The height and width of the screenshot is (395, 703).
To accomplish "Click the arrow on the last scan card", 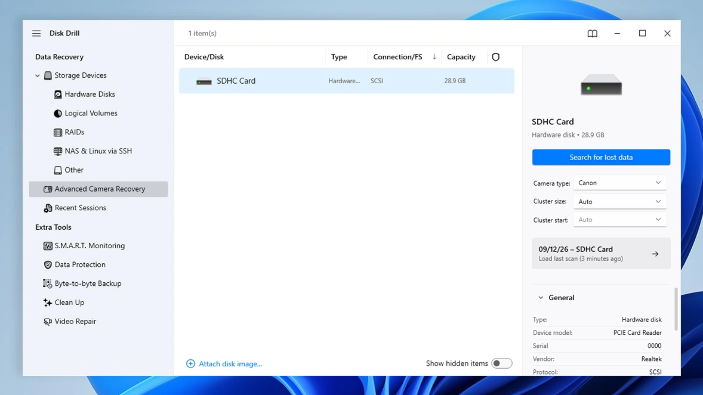I will click(x=655, y=254).
